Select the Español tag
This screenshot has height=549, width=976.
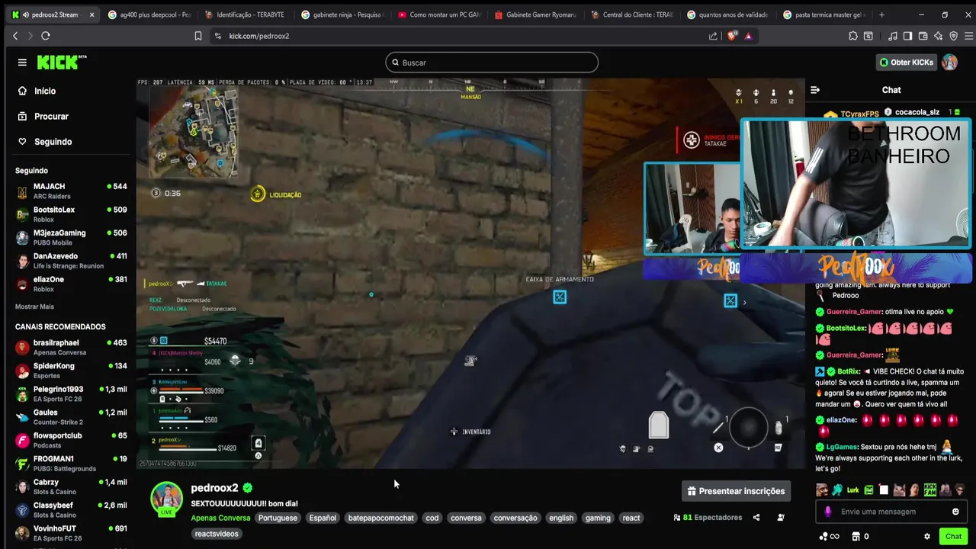(x=323, y=518)
